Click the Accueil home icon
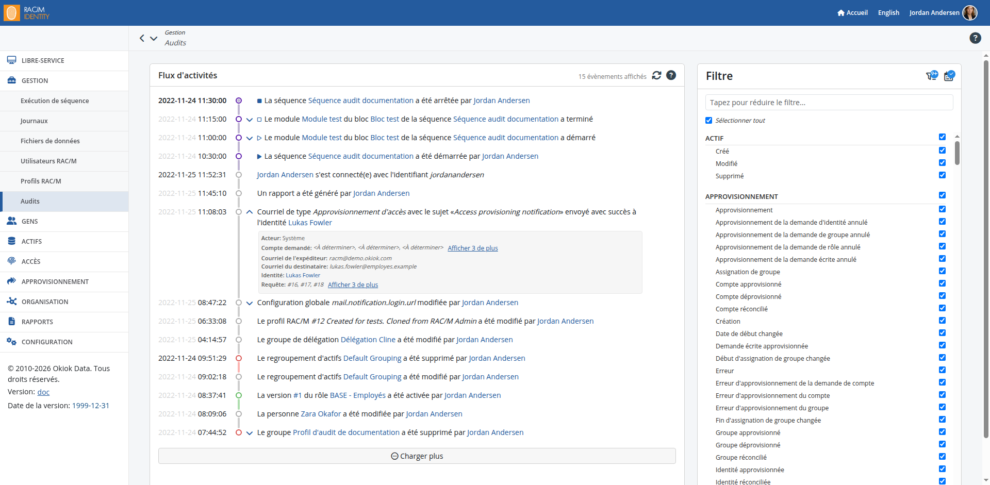 click(841, 13)
